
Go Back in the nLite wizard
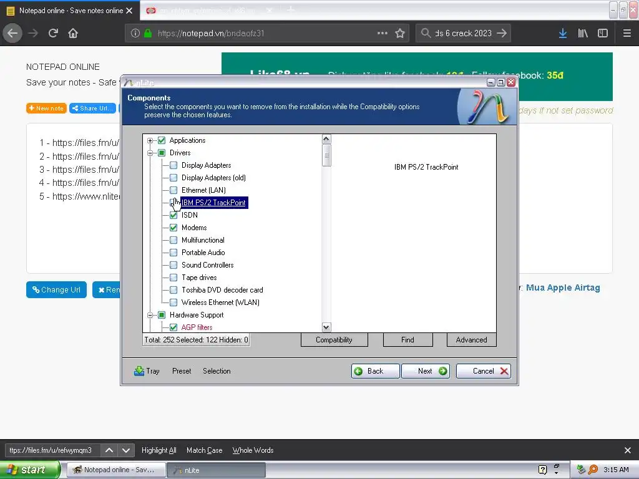(375, 371)
